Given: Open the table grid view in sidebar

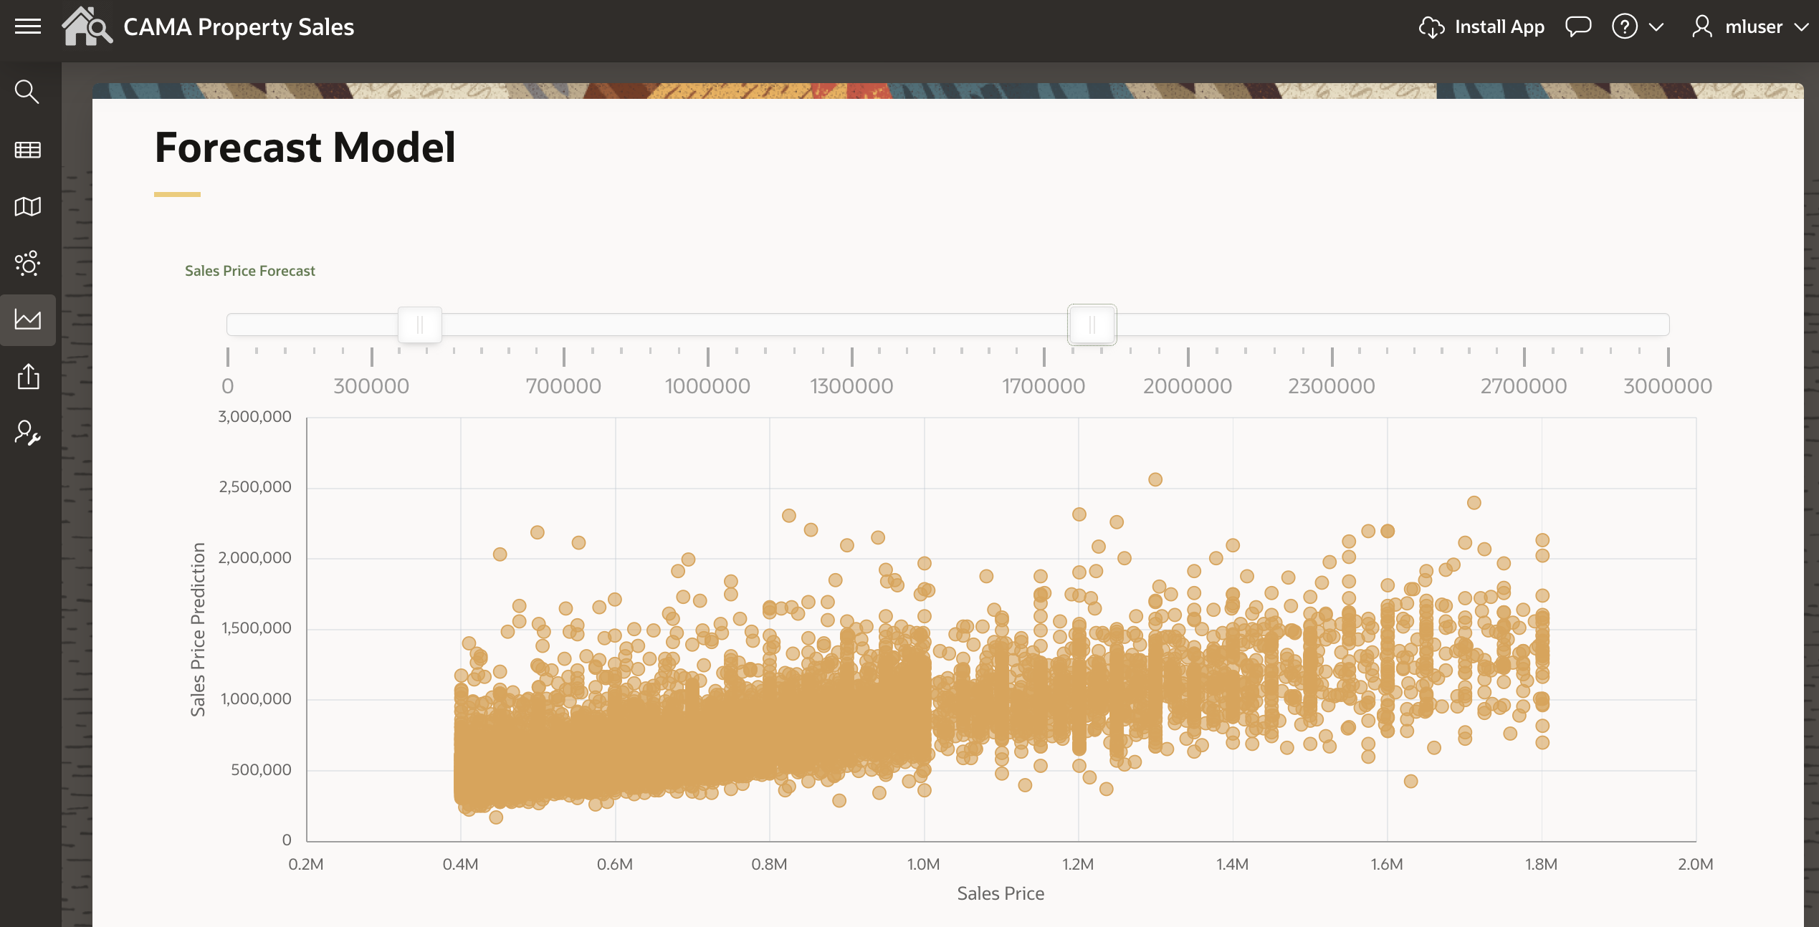Looking at the screenshot, I should (x=27, y=150).
